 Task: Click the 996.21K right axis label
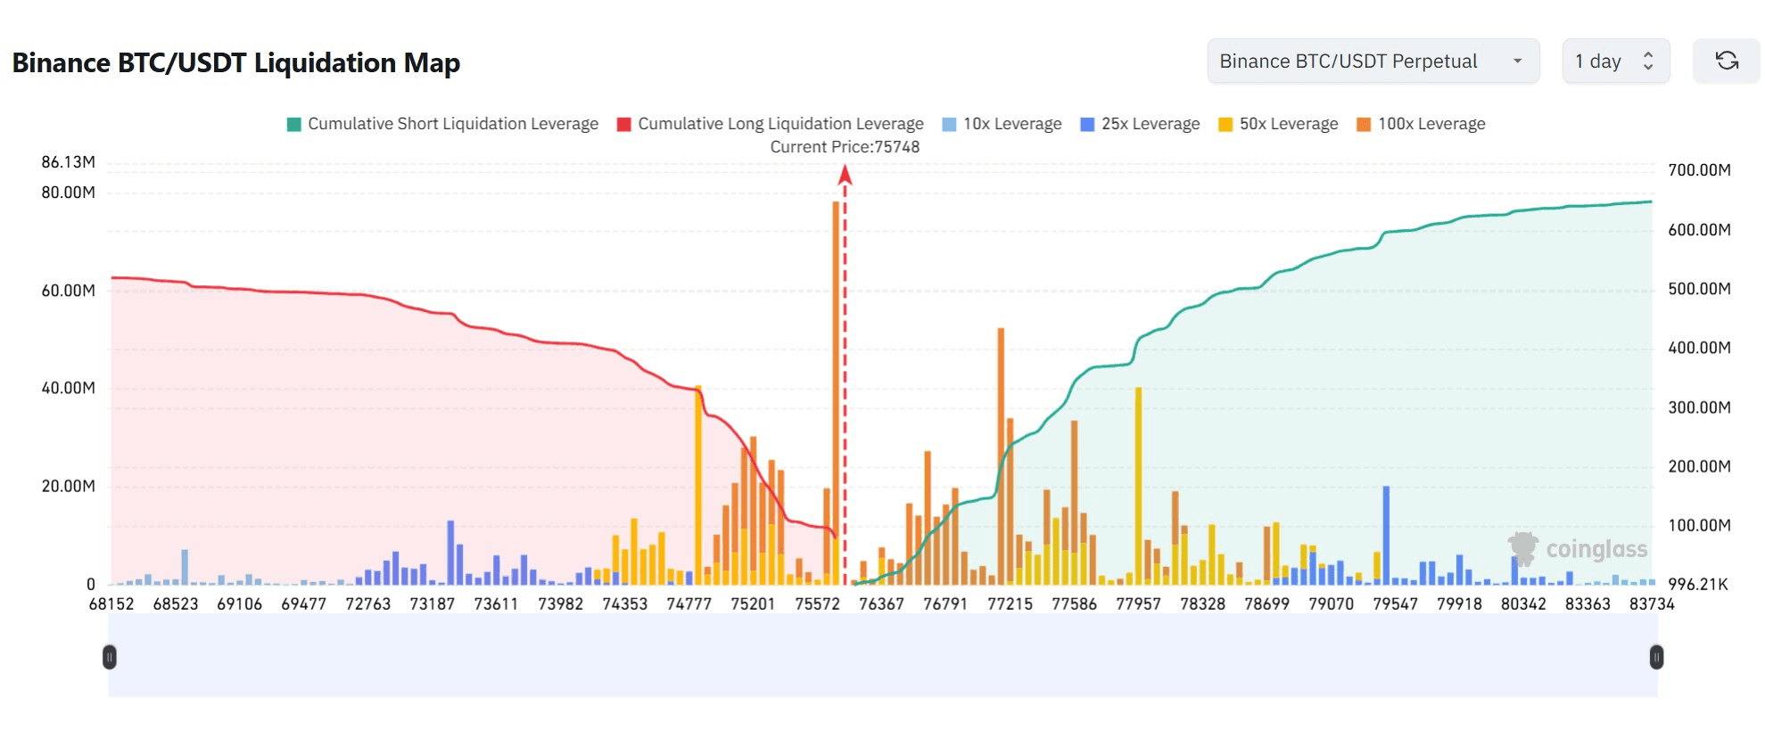tap(1698, 585)
